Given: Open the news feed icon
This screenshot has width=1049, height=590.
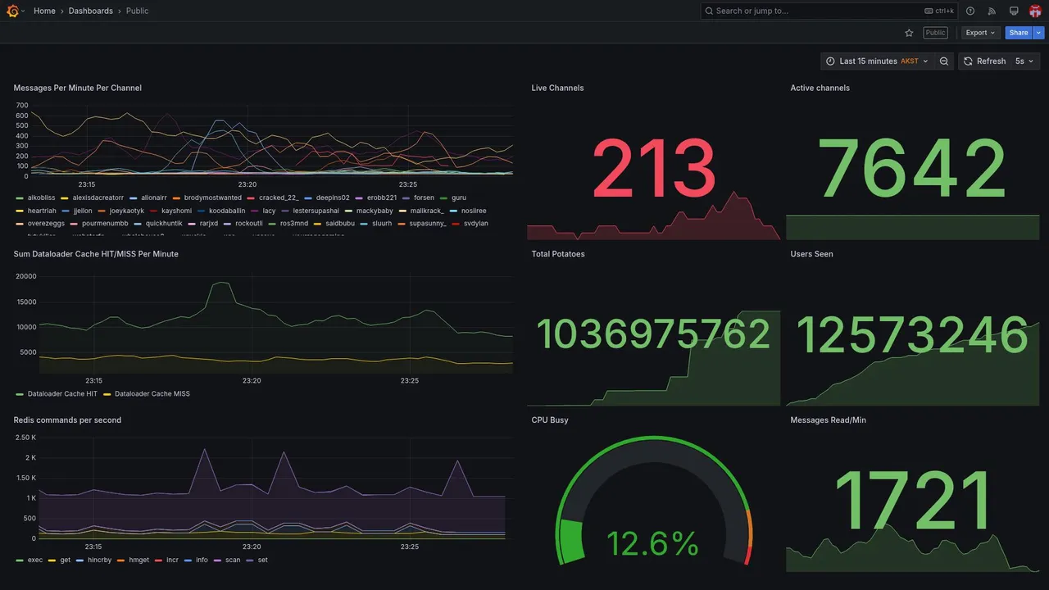Looking at the screenshot, I should (992, 11).
